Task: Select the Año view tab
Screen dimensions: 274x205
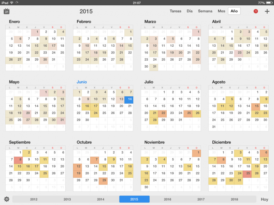Action: pyautogui.click(x=234, y=11)
